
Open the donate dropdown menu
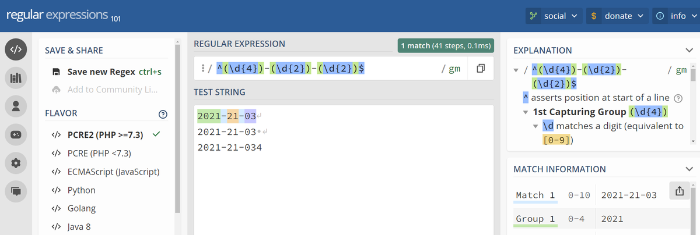pyautogui.click(x=617, y=16)
